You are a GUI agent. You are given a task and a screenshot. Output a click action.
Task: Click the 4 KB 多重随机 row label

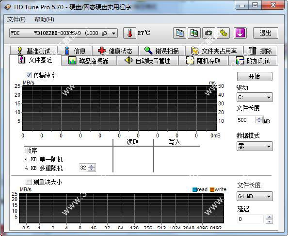click(44, 168)
